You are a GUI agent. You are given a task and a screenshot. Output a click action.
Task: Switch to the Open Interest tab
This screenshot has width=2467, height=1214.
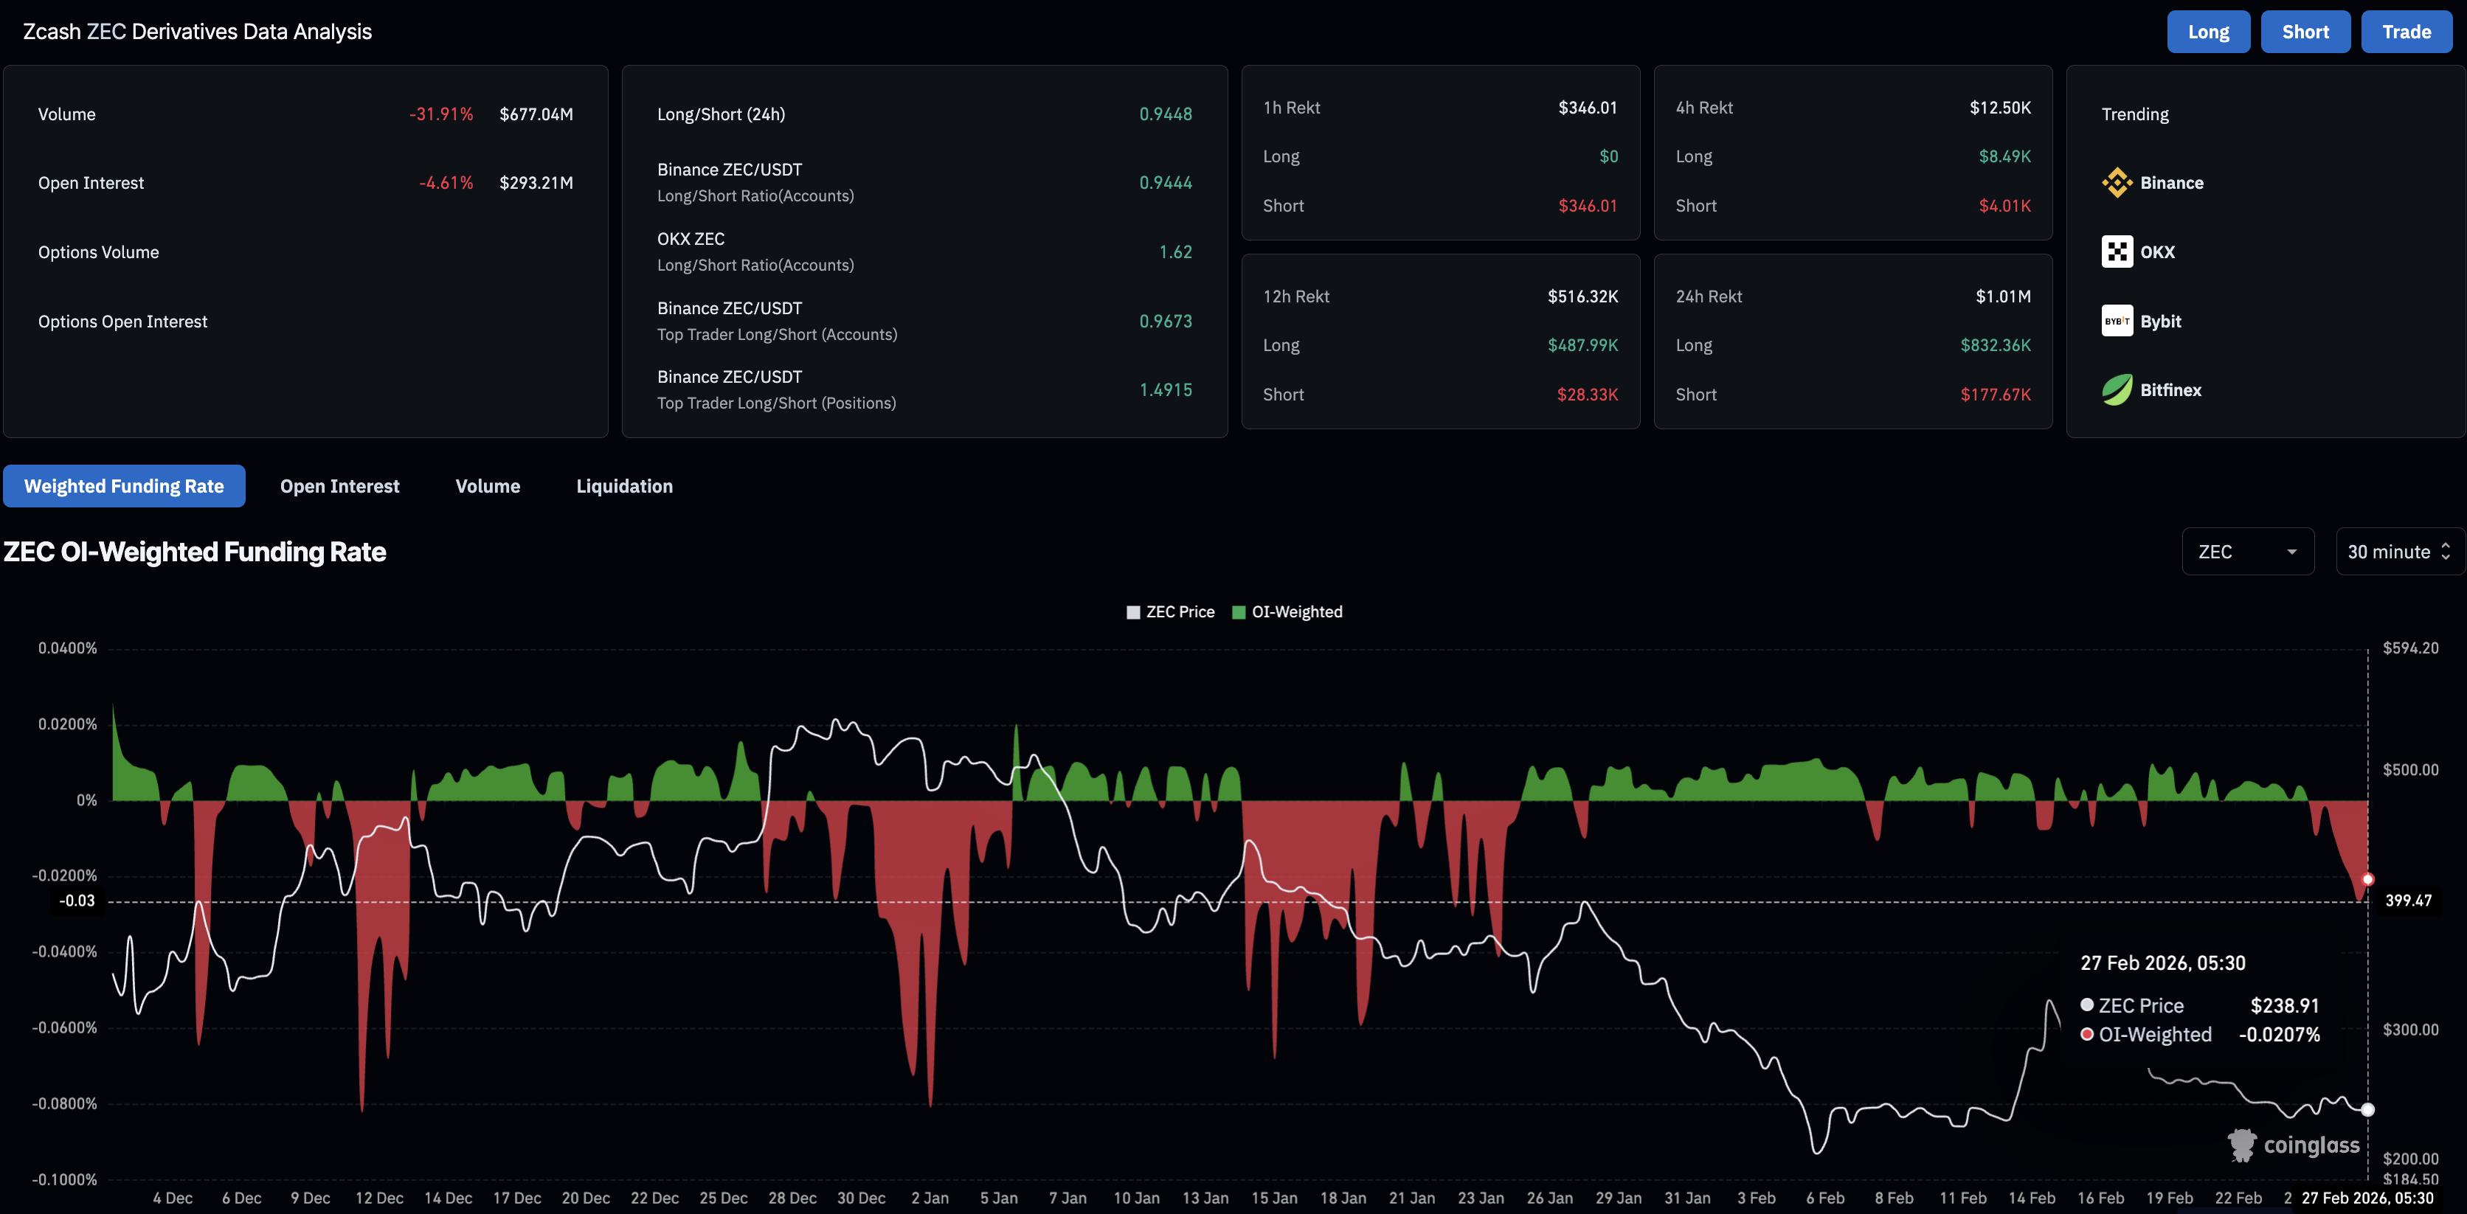point(339,486)
